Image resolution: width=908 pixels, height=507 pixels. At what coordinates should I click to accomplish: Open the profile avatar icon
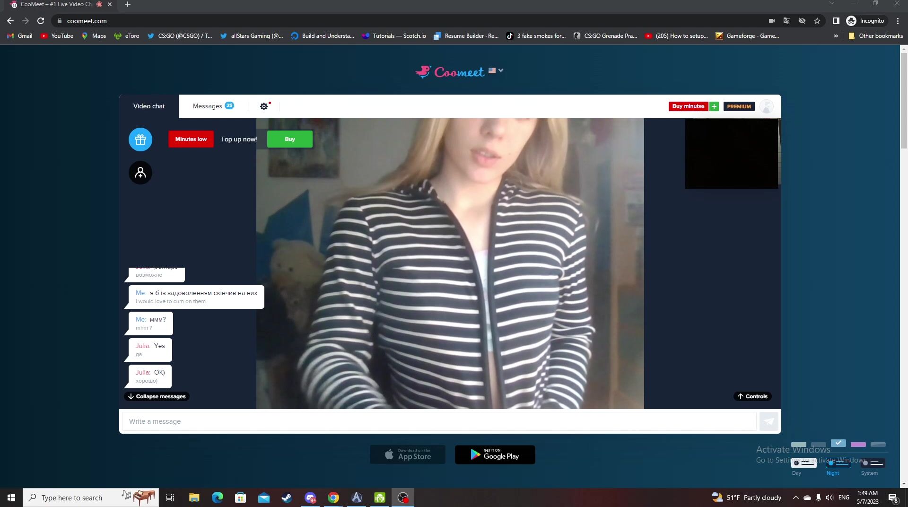click(766, 106)
